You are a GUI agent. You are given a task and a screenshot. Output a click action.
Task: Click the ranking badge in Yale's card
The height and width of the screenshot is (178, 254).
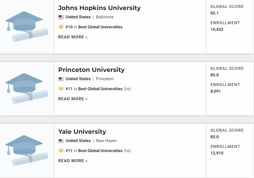pyautogui.click(x=61, y=151)
